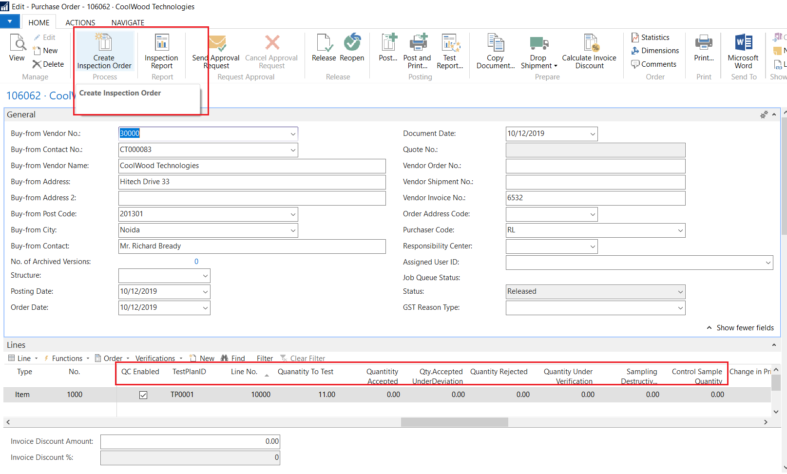
Task: Click the Reopen icon
Action: (x=352, y=42)
